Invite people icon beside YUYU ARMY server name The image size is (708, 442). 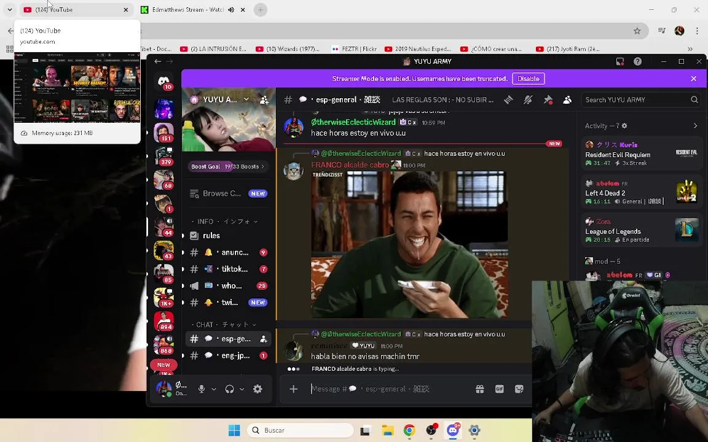[264, 99]
